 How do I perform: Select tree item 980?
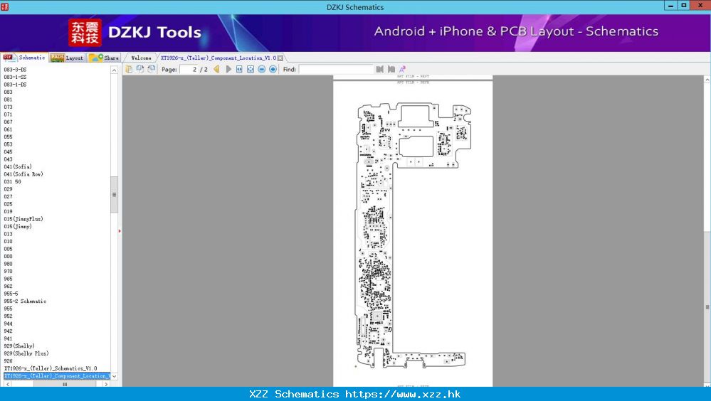click(x=8, y=264)
